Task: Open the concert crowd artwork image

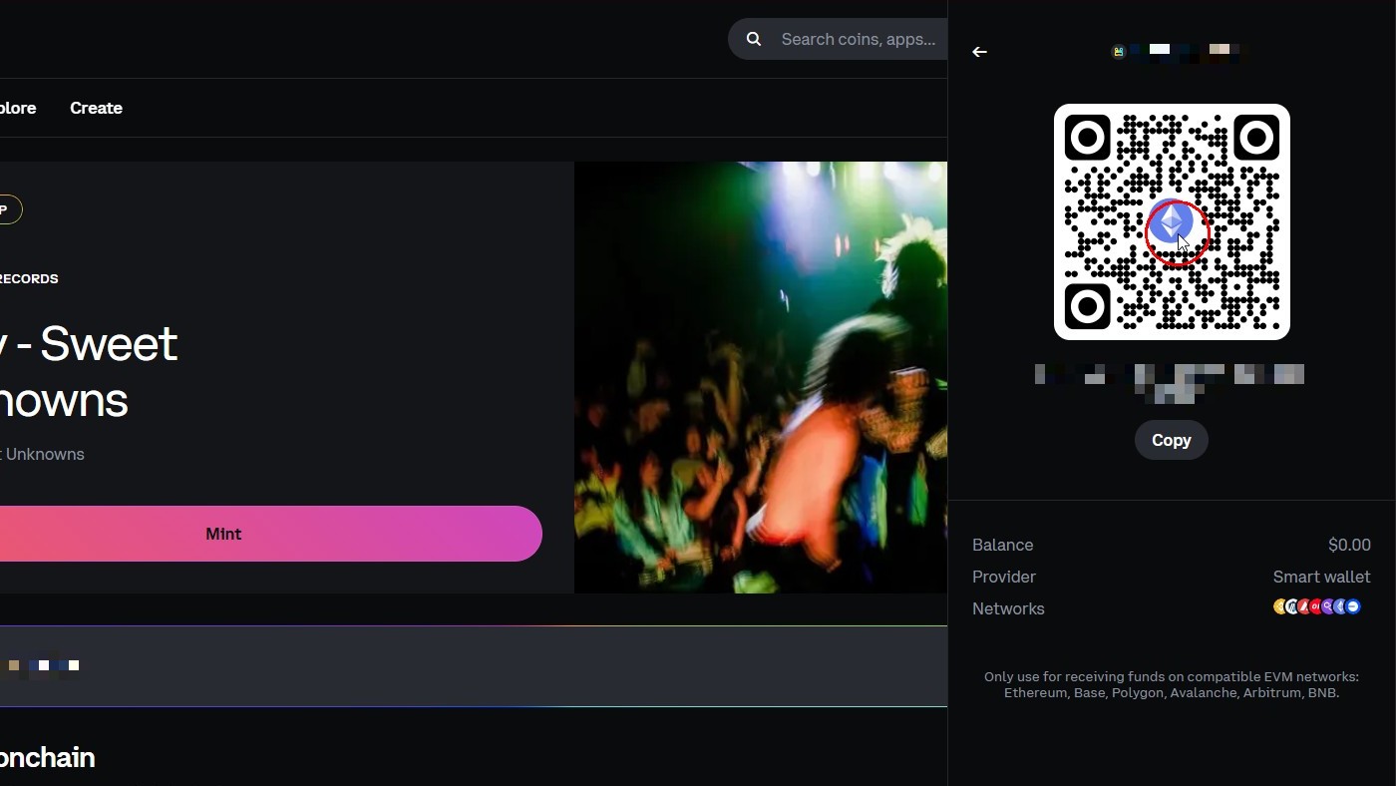Action: [761, 377]
